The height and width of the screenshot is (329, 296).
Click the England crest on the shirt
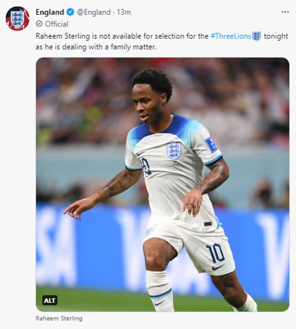coord(173,151)
